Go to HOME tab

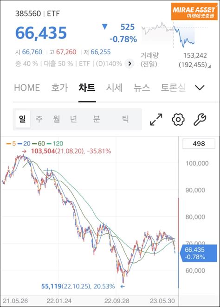click(x=27, y=88)
